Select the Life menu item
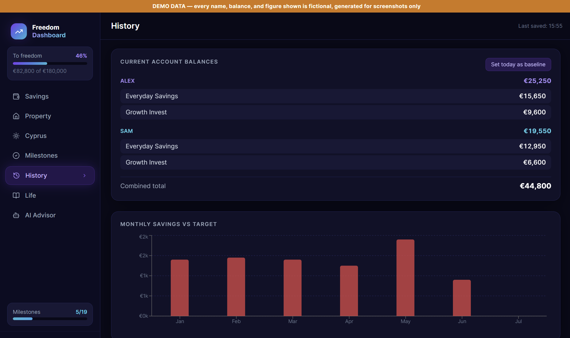The height and width of the screenshot is (338, 570). (50, 196)
